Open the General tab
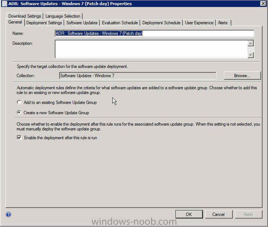268x227 pixels. (15, 22)
